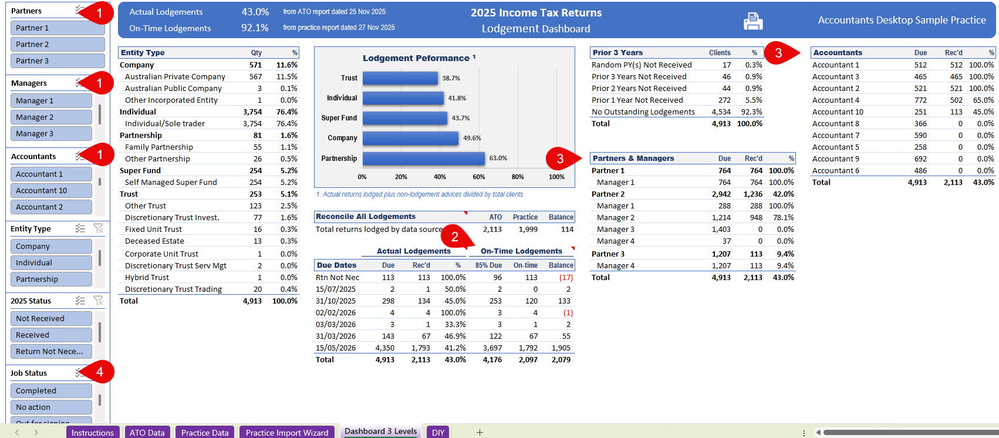Switch to the ATO Data sheet tab
This screenshot has width=999, height=438.
tap(147, 432)
